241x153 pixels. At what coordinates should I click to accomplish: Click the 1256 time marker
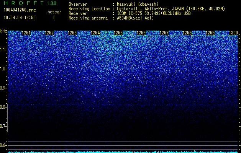[141, 33]
